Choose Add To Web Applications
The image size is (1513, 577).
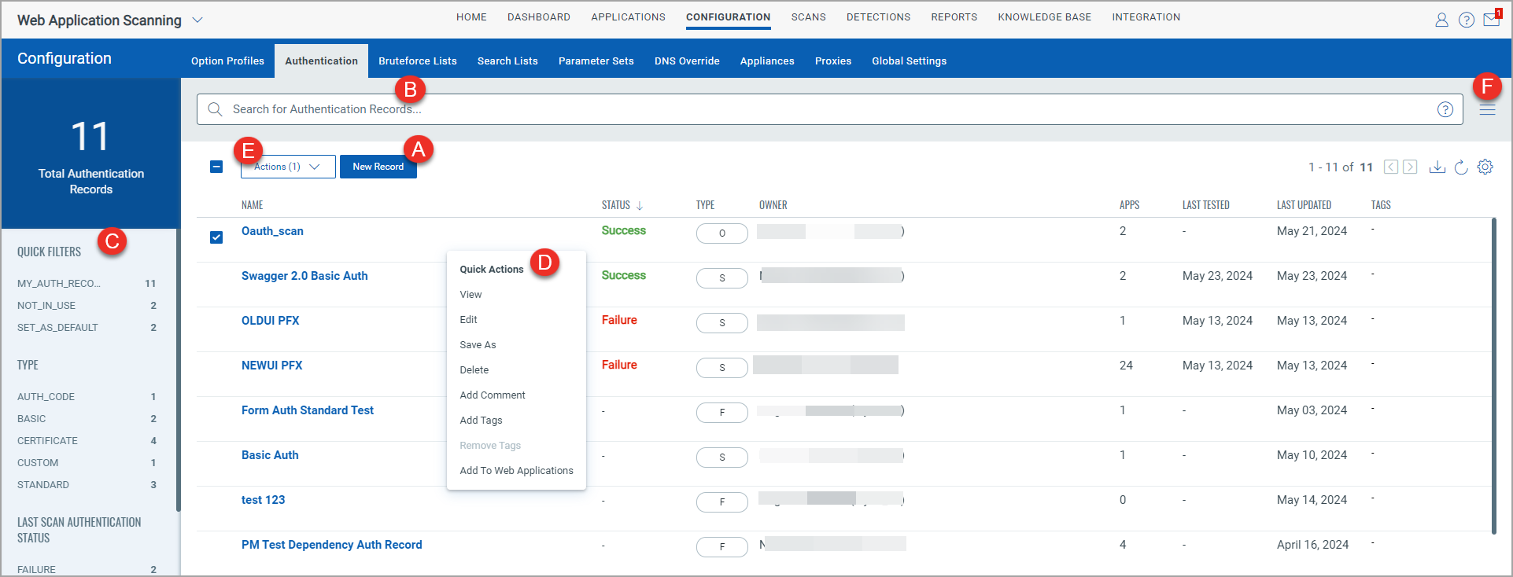(x=516, y=471)
